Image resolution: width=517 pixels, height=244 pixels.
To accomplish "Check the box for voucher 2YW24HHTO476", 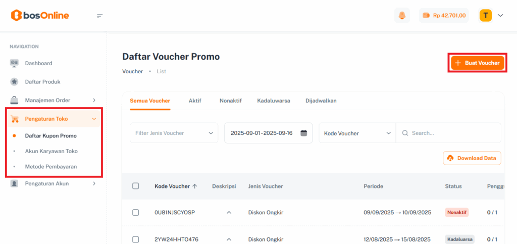I will pos(135,239).
